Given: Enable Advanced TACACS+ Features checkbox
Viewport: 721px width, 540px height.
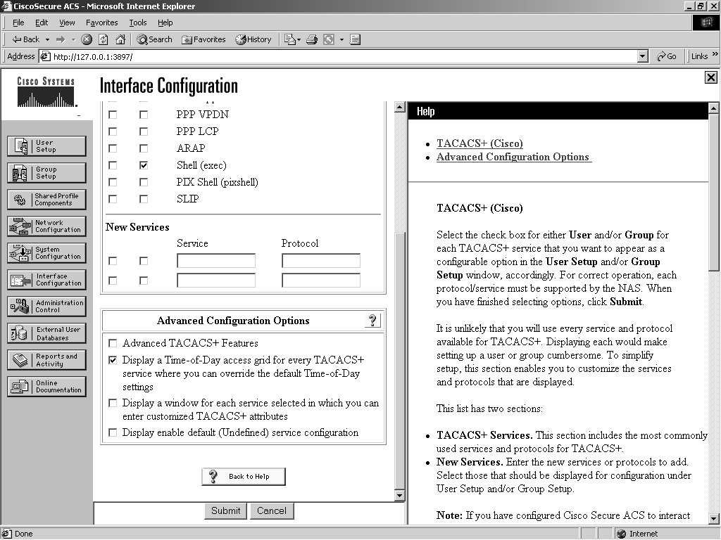Looking at the screenshot, I should click(113, 343).
